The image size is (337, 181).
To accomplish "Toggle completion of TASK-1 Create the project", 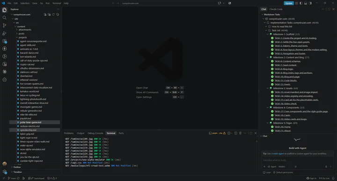I will point(272,38).
